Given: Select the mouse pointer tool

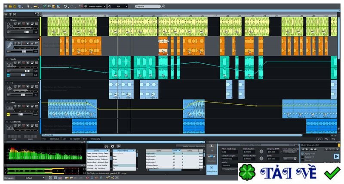Looking at the screenshot, I should point(28,6).
